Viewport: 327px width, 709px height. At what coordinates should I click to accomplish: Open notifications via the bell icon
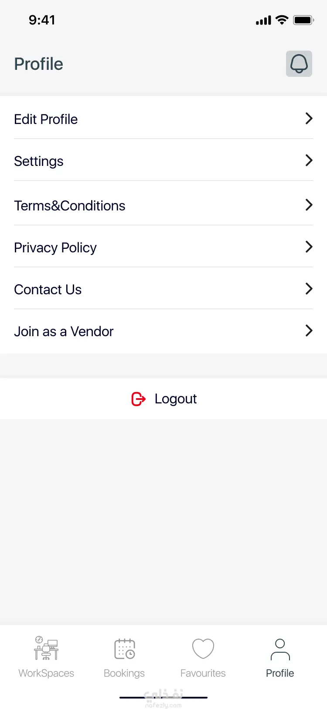(x=299, y=64)
